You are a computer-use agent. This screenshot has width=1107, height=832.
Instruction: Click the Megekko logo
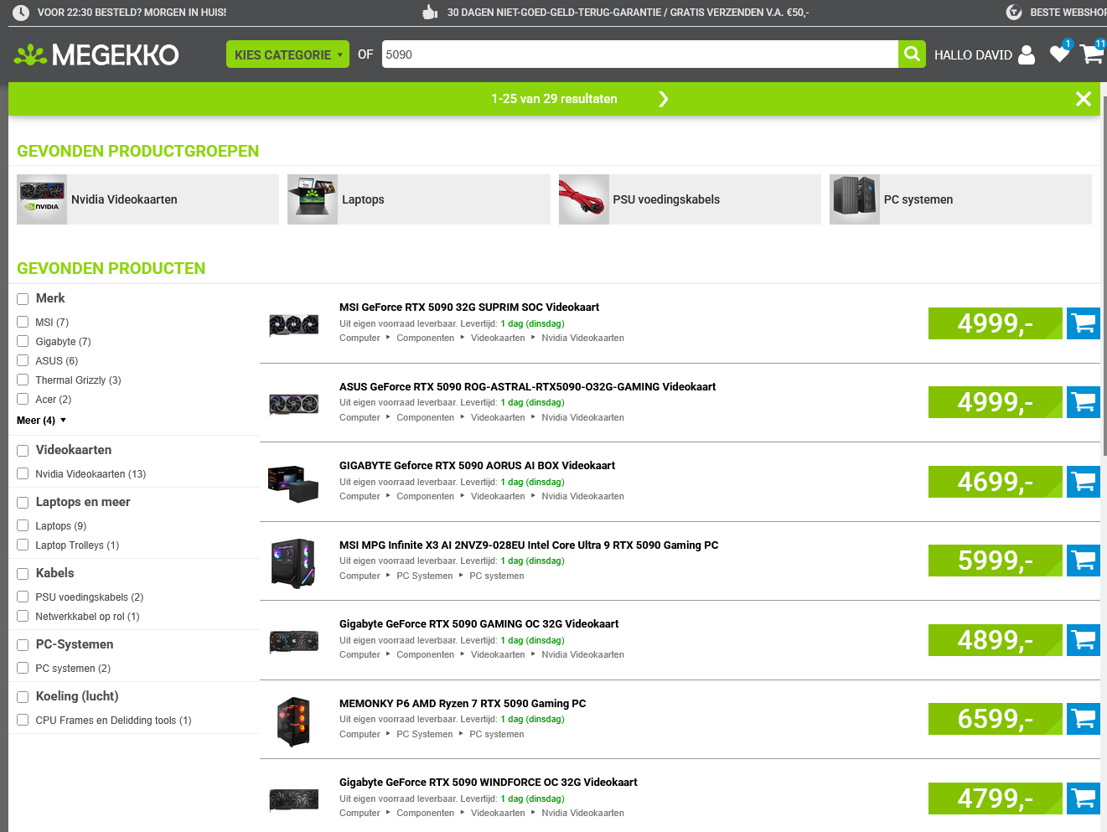click(x=96, y=54)
